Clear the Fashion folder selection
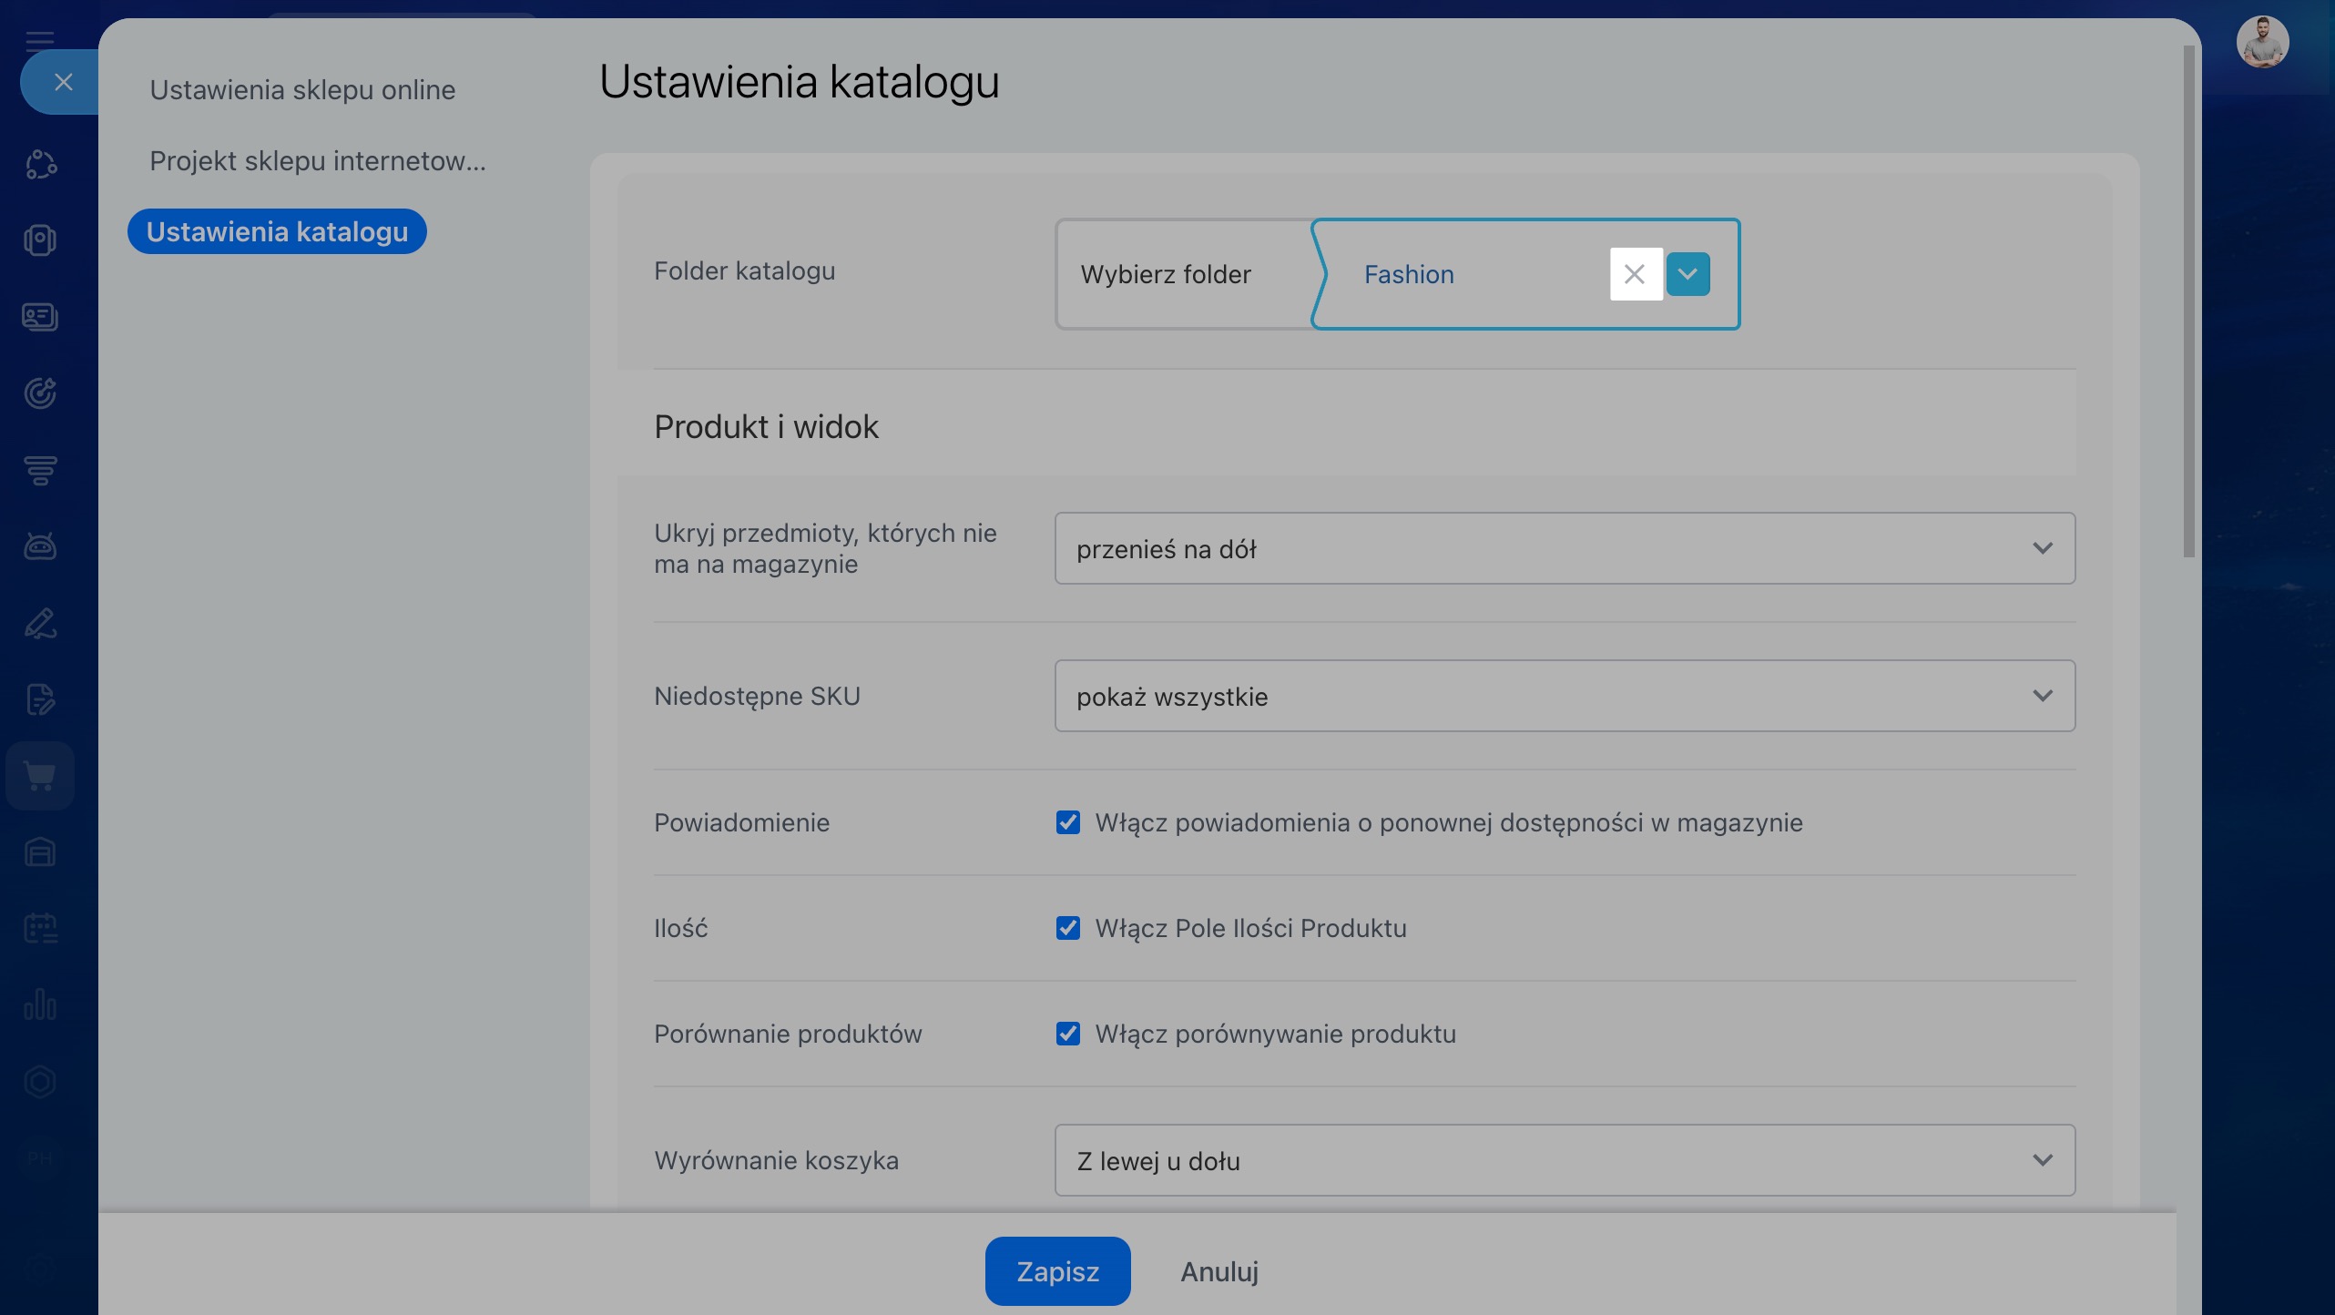 coord(1635,274)
